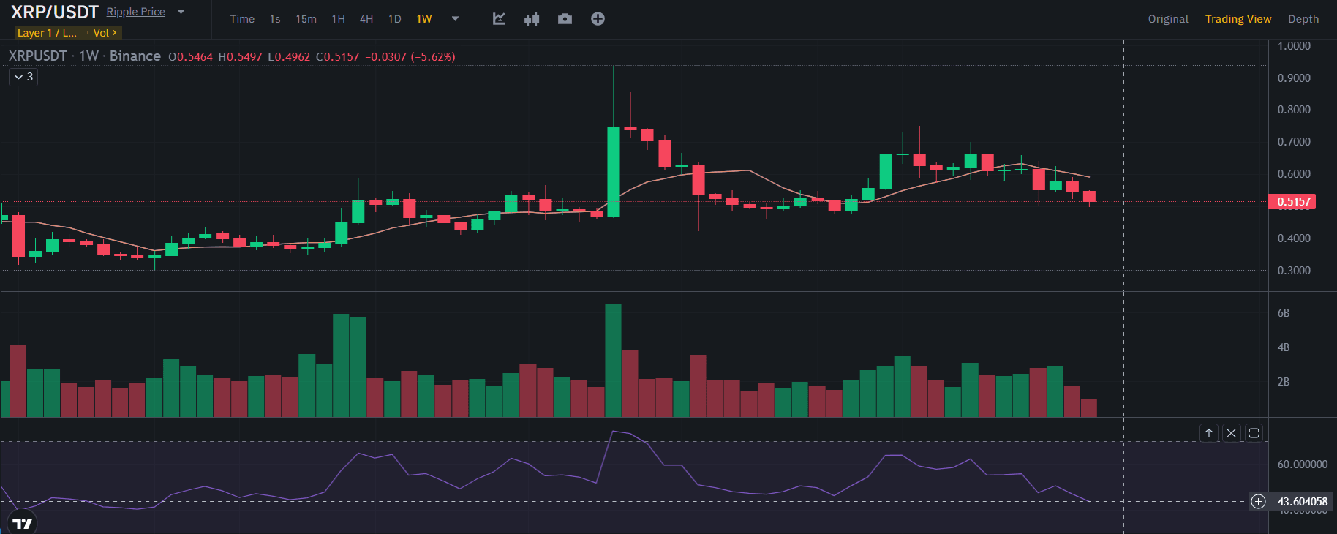Open more time intervals dropdown

[x=455, y=19]
